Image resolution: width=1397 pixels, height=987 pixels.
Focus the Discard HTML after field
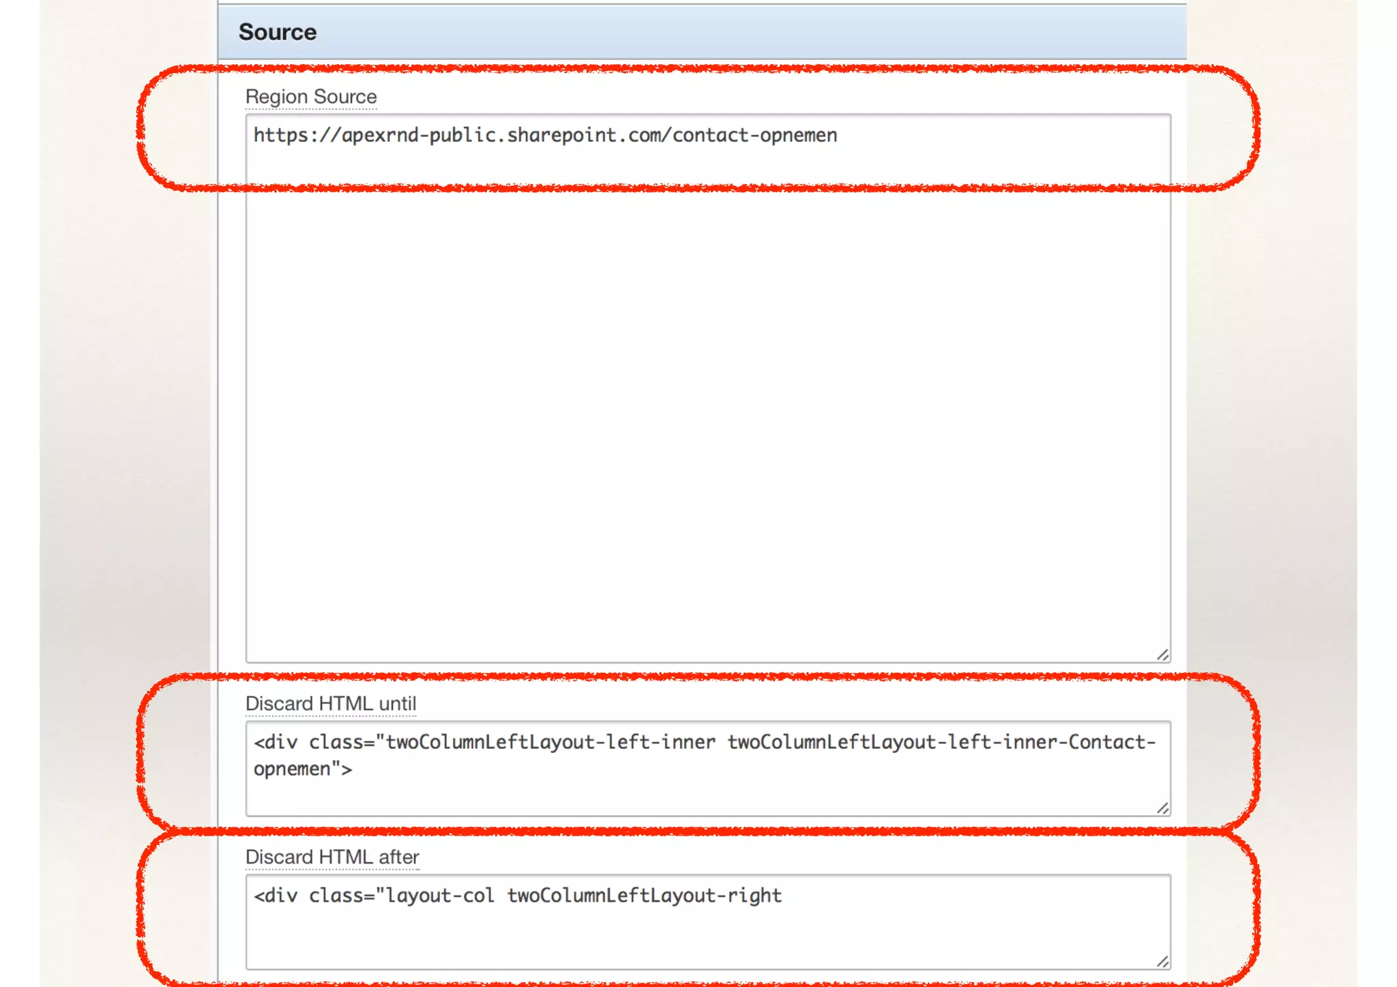707,934
